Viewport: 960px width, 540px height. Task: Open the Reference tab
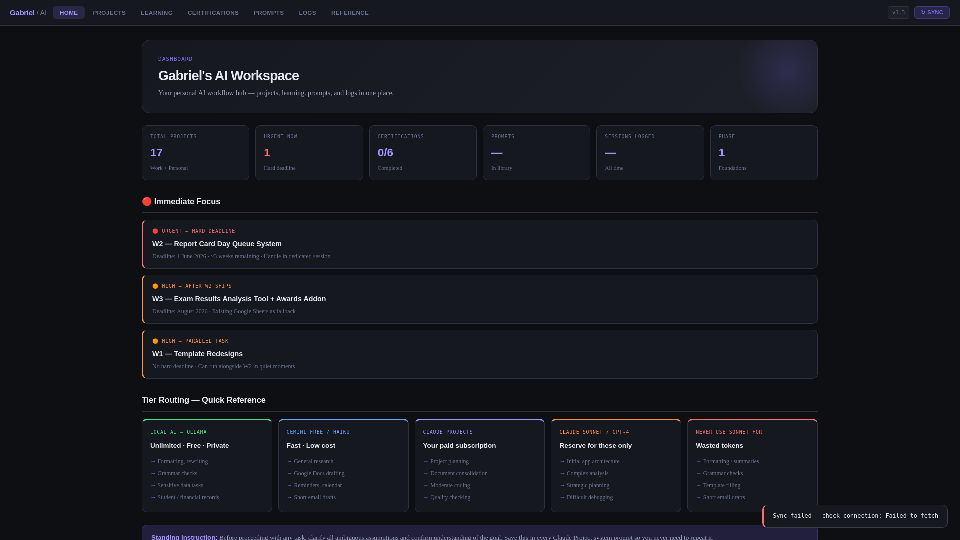350,13
